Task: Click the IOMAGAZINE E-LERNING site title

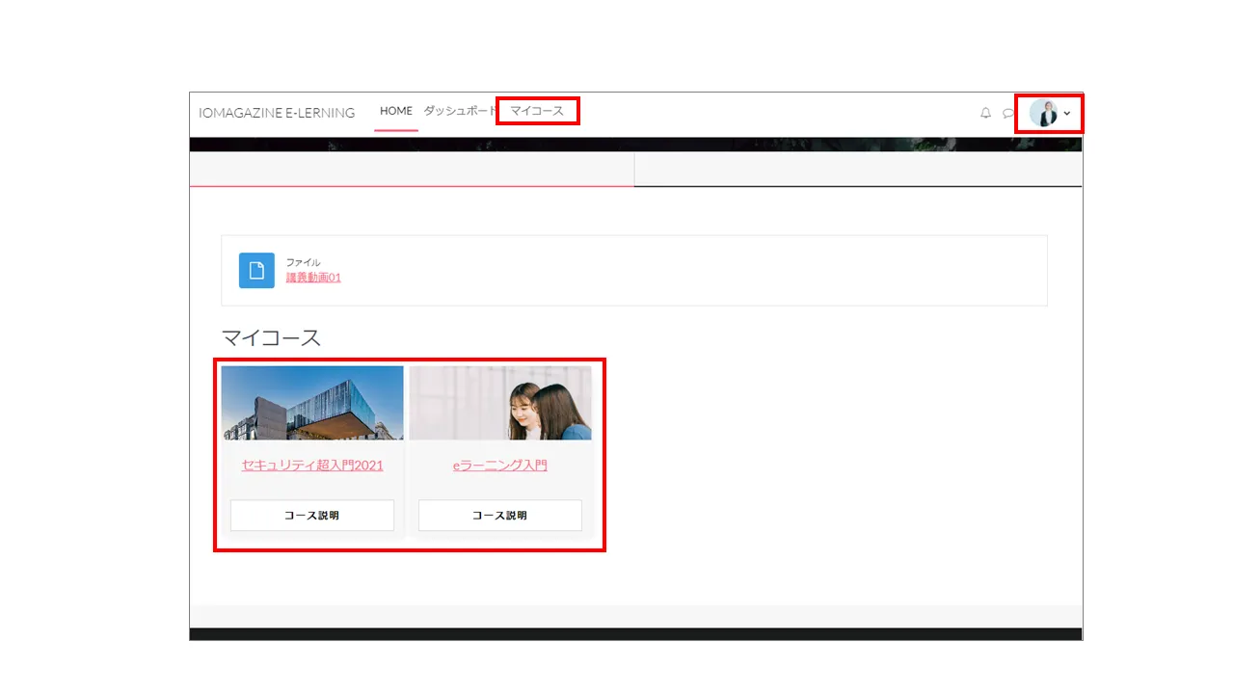Action: pos(277,113)
